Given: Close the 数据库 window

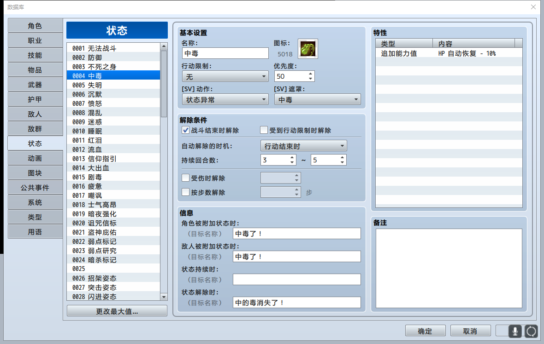Looking at the screenshot, I should [x=533, y=7].
